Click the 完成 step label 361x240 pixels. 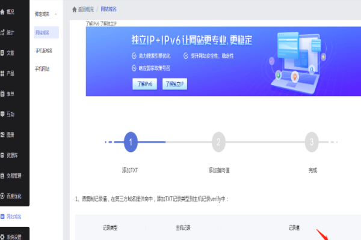coord(313,170)
